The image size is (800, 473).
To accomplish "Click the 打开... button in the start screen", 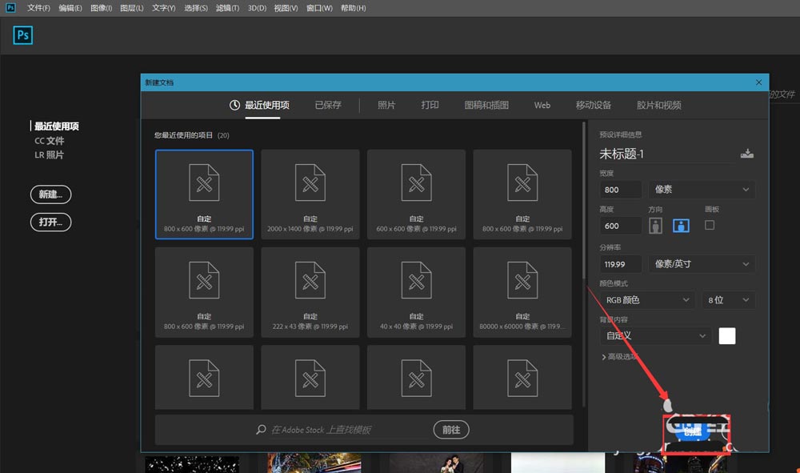I will pyautogui.click(x=50, y=222).
